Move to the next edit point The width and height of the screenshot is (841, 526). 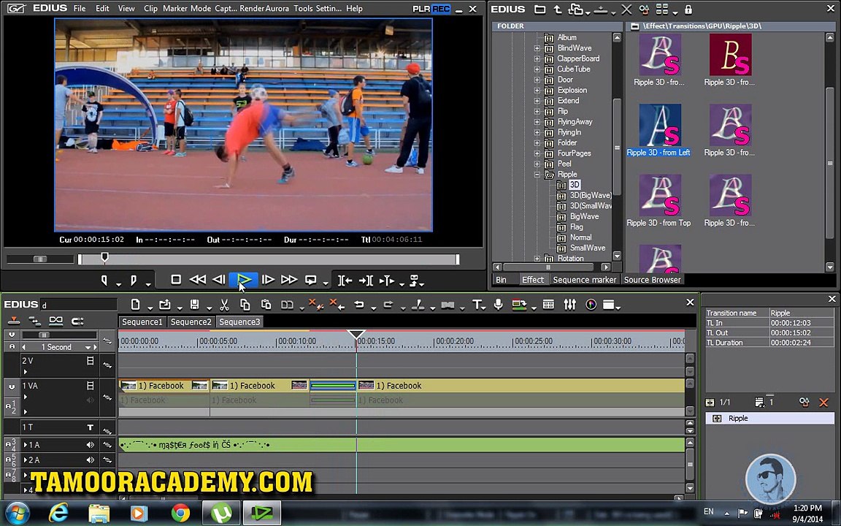(x=366, y=281)
